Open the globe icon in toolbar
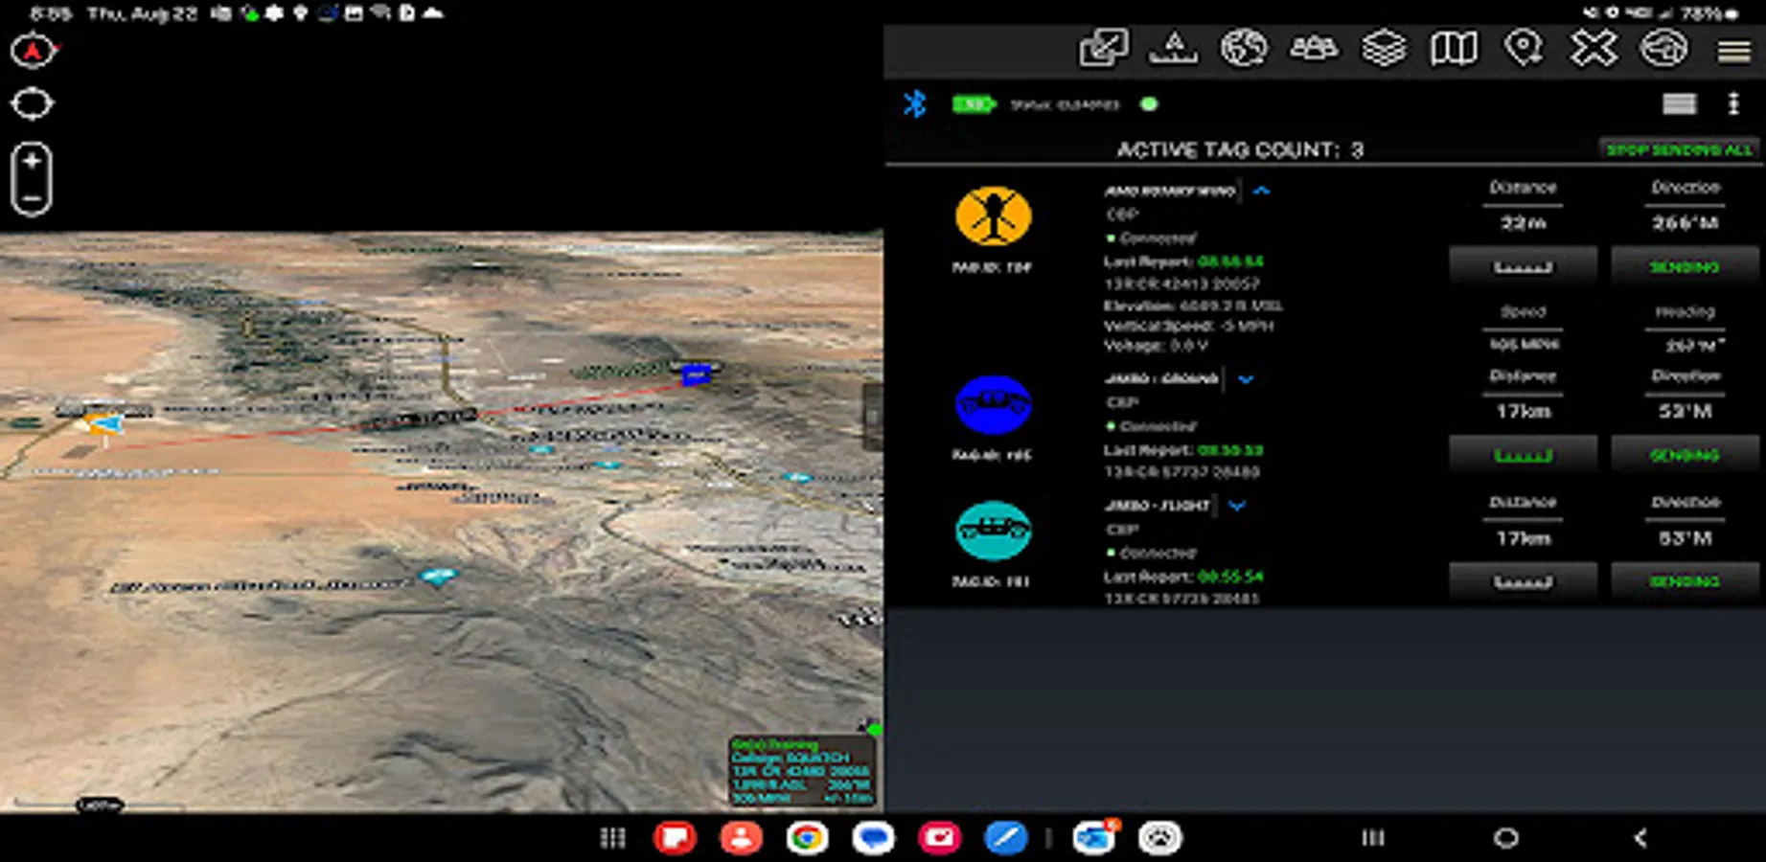The image size is (1766, 862). click(x=1243, y=48)
